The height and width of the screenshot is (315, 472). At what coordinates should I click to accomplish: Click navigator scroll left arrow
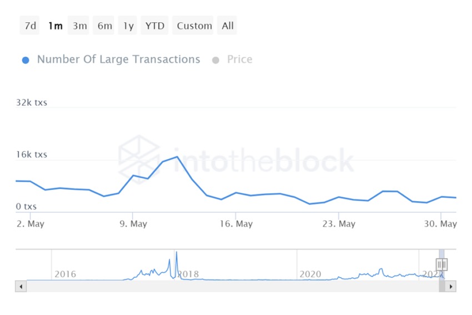coord(21,287)
